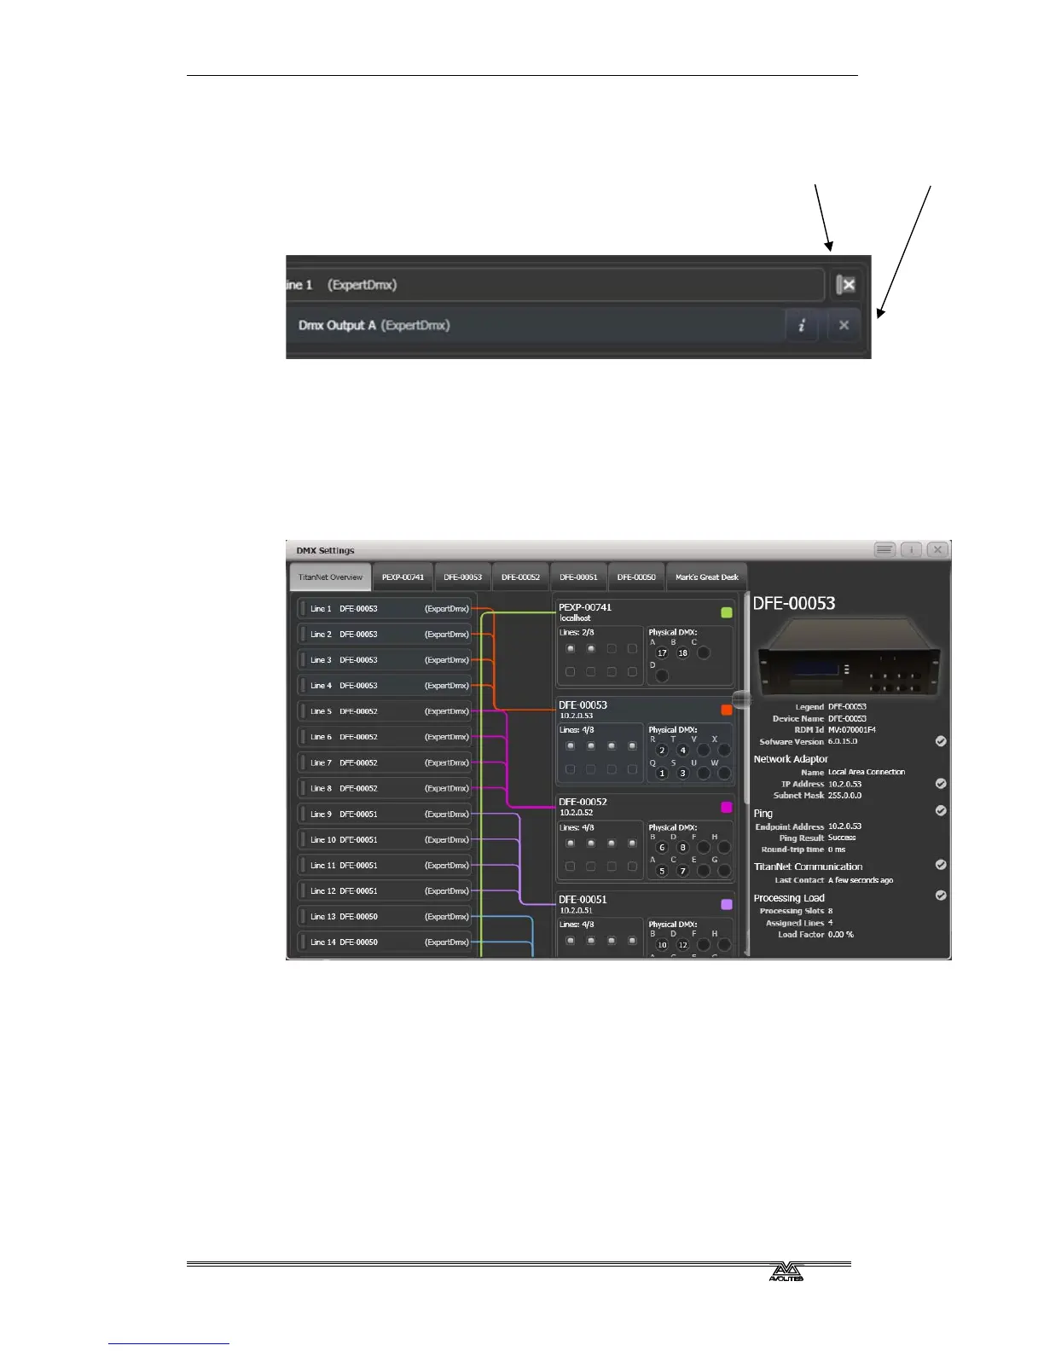
Task: Click physical DMX output 18 on PEXP-00741
Action: click(x=682, y=652)
